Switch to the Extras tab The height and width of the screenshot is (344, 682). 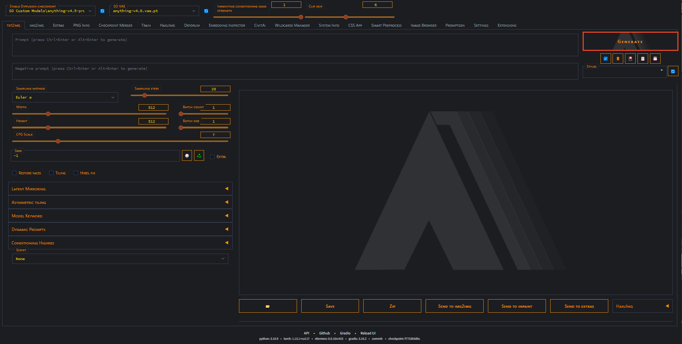pos(58,26)
